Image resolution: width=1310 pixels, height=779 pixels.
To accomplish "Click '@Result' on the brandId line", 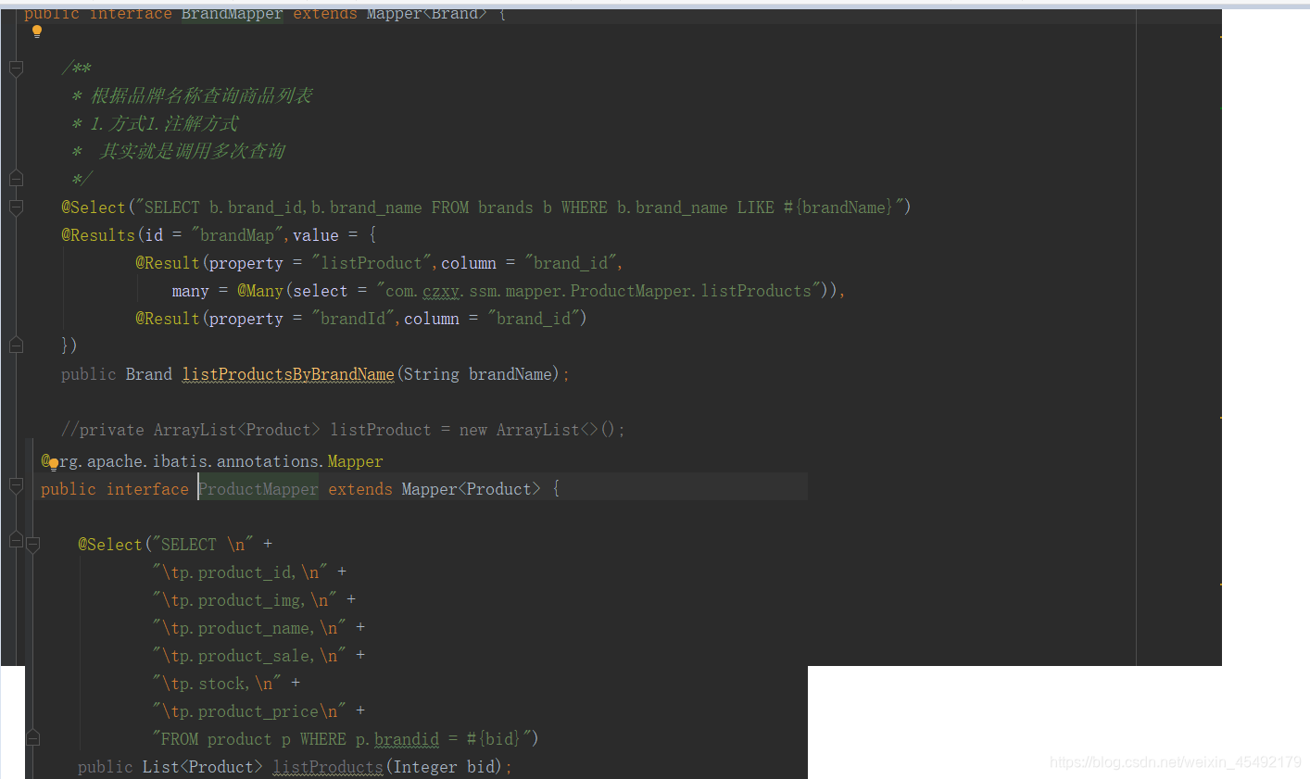I will [x=168, y=319].
